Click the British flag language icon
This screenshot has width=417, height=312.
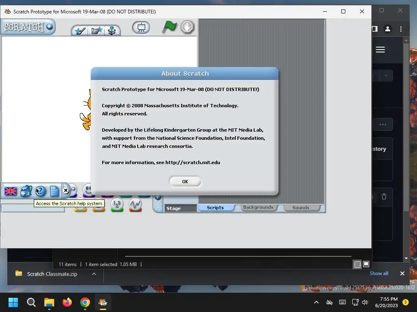(x=11, y=191)
